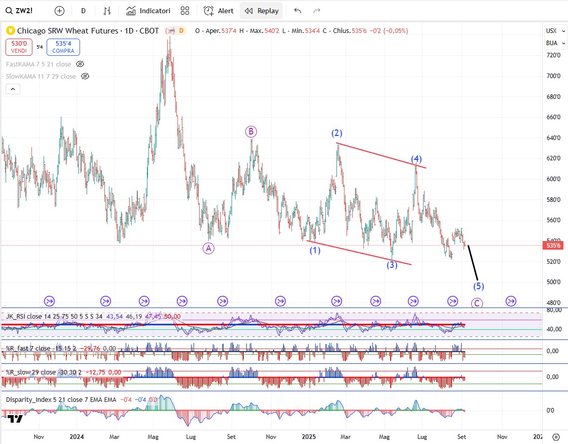Start bar Replay mode

click(x=261, y=11)
